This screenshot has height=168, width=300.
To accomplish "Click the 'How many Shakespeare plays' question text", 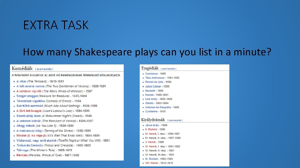I will click(x=147, y=52).
